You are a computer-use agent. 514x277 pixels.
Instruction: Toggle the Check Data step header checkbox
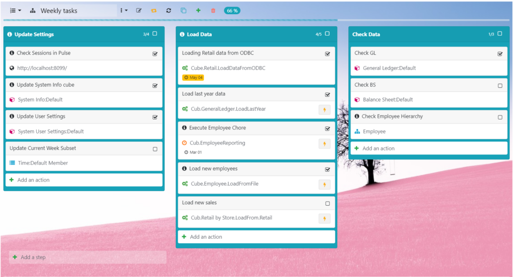tap(500, 34)
